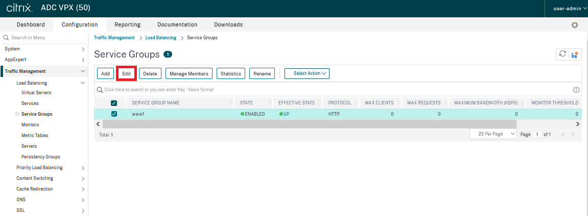The image size is (588, 216).
Task: Click the search filter info icon
Action: (576, 90)
